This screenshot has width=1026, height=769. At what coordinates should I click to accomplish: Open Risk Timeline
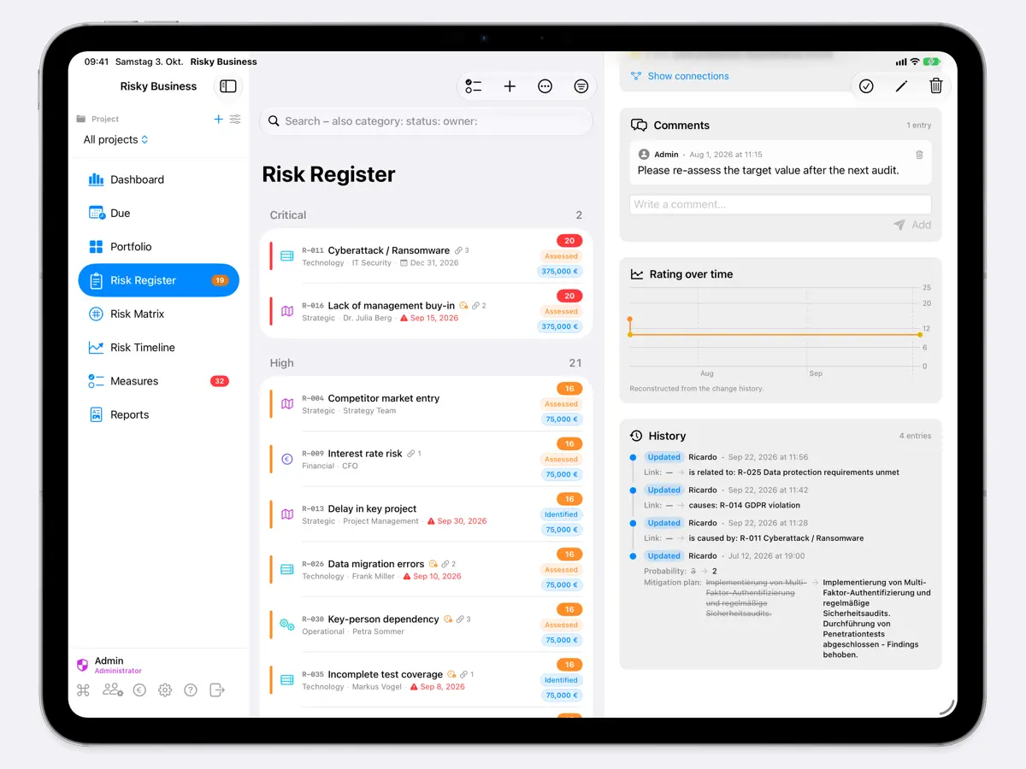pos(158,348)
